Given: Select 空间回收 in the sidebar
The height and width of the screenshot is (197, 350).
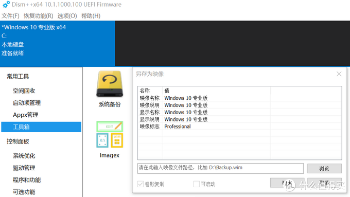Looking at the screenshot, I should pos(24,91).
